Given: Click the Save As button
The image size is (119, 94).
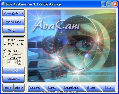Looking at the screenshot, I should coord(14,71).
